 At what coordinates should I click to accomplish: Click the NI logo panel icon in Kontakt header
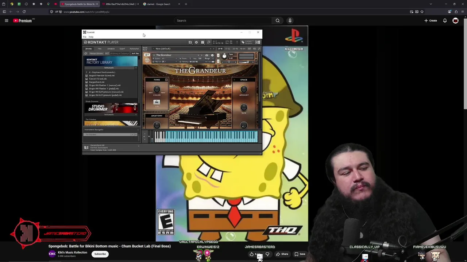coord(258,42)
